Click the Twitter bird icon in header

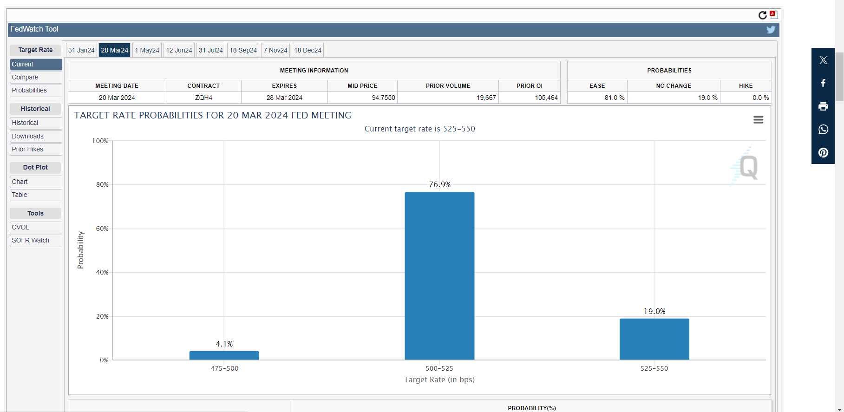[771, 30]
